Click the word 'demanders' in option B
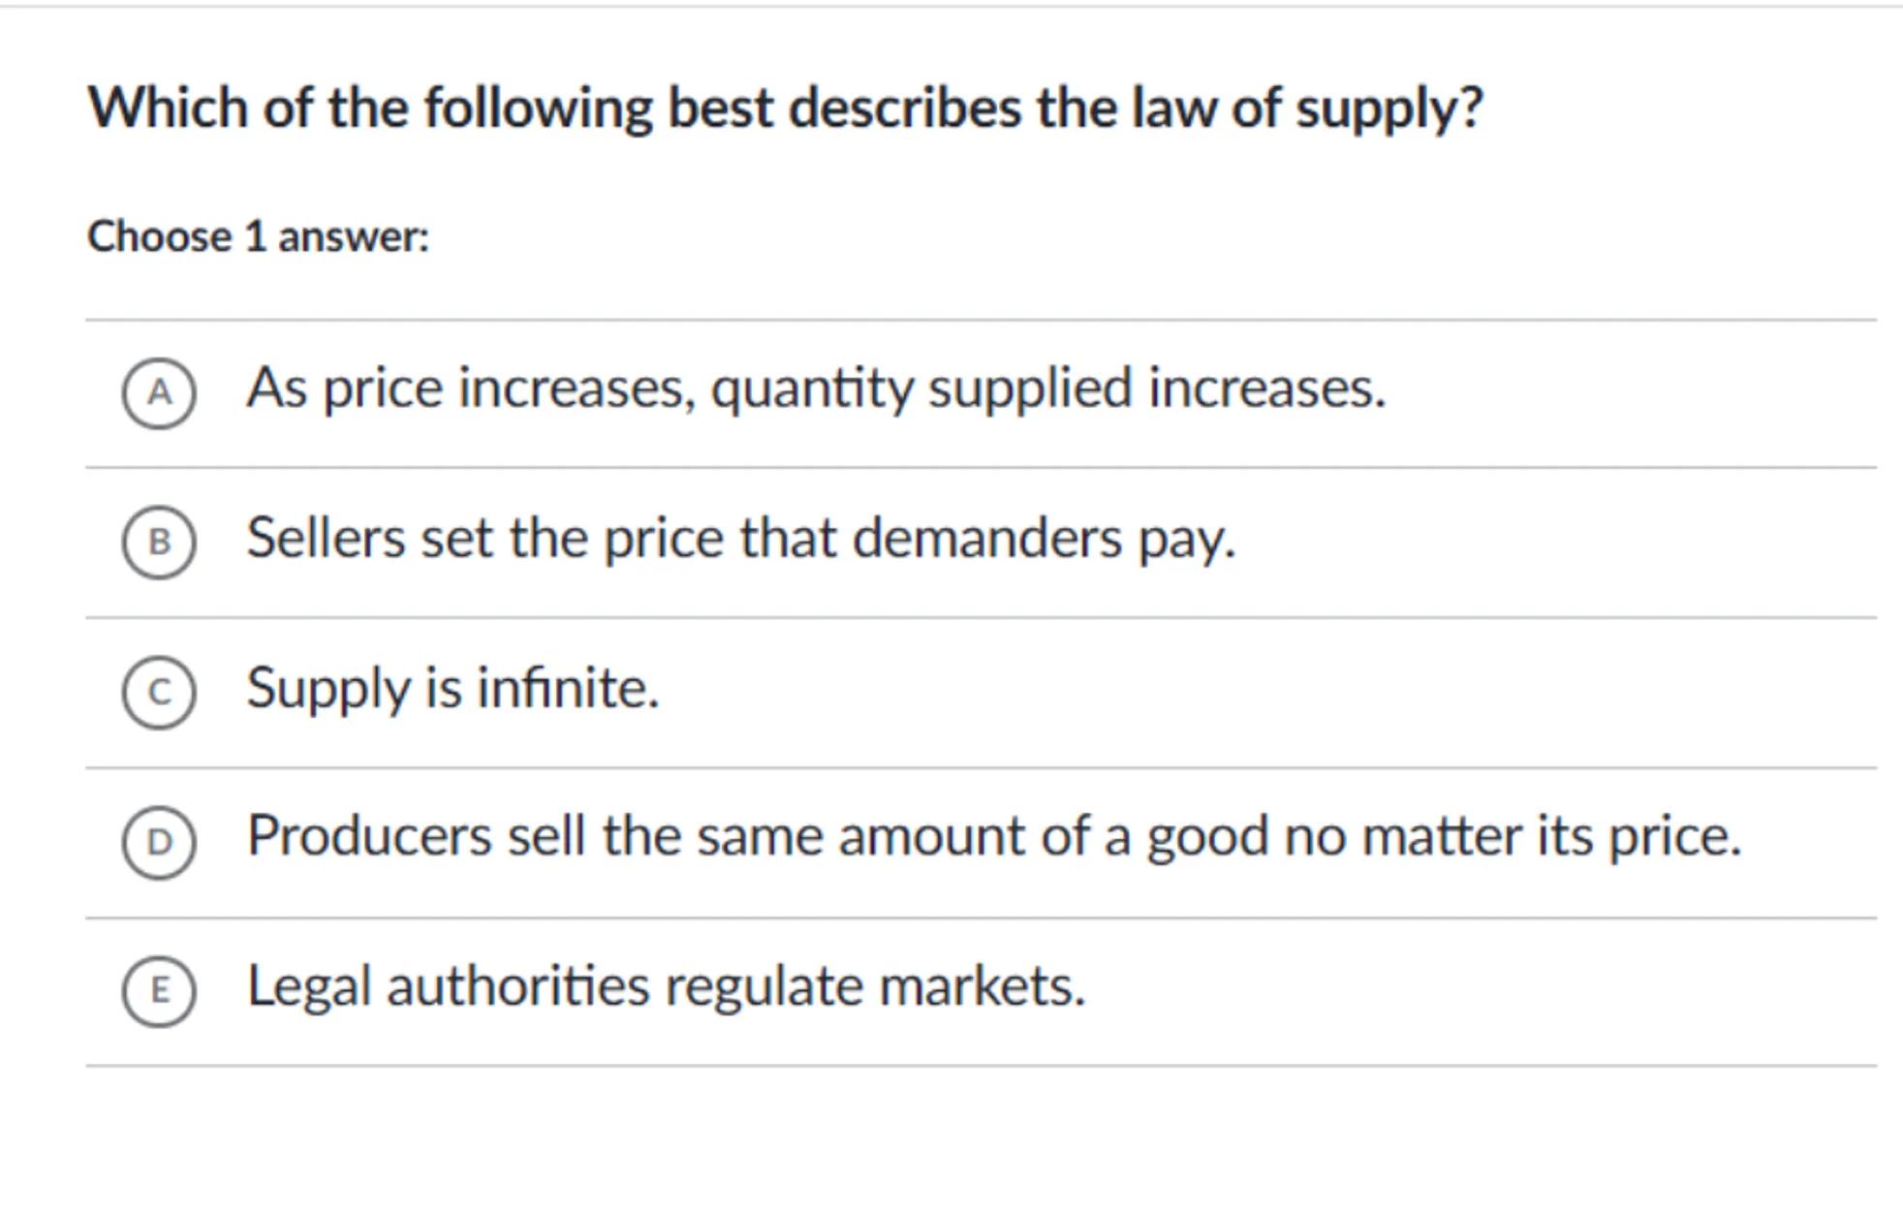 tap(986, 539)
